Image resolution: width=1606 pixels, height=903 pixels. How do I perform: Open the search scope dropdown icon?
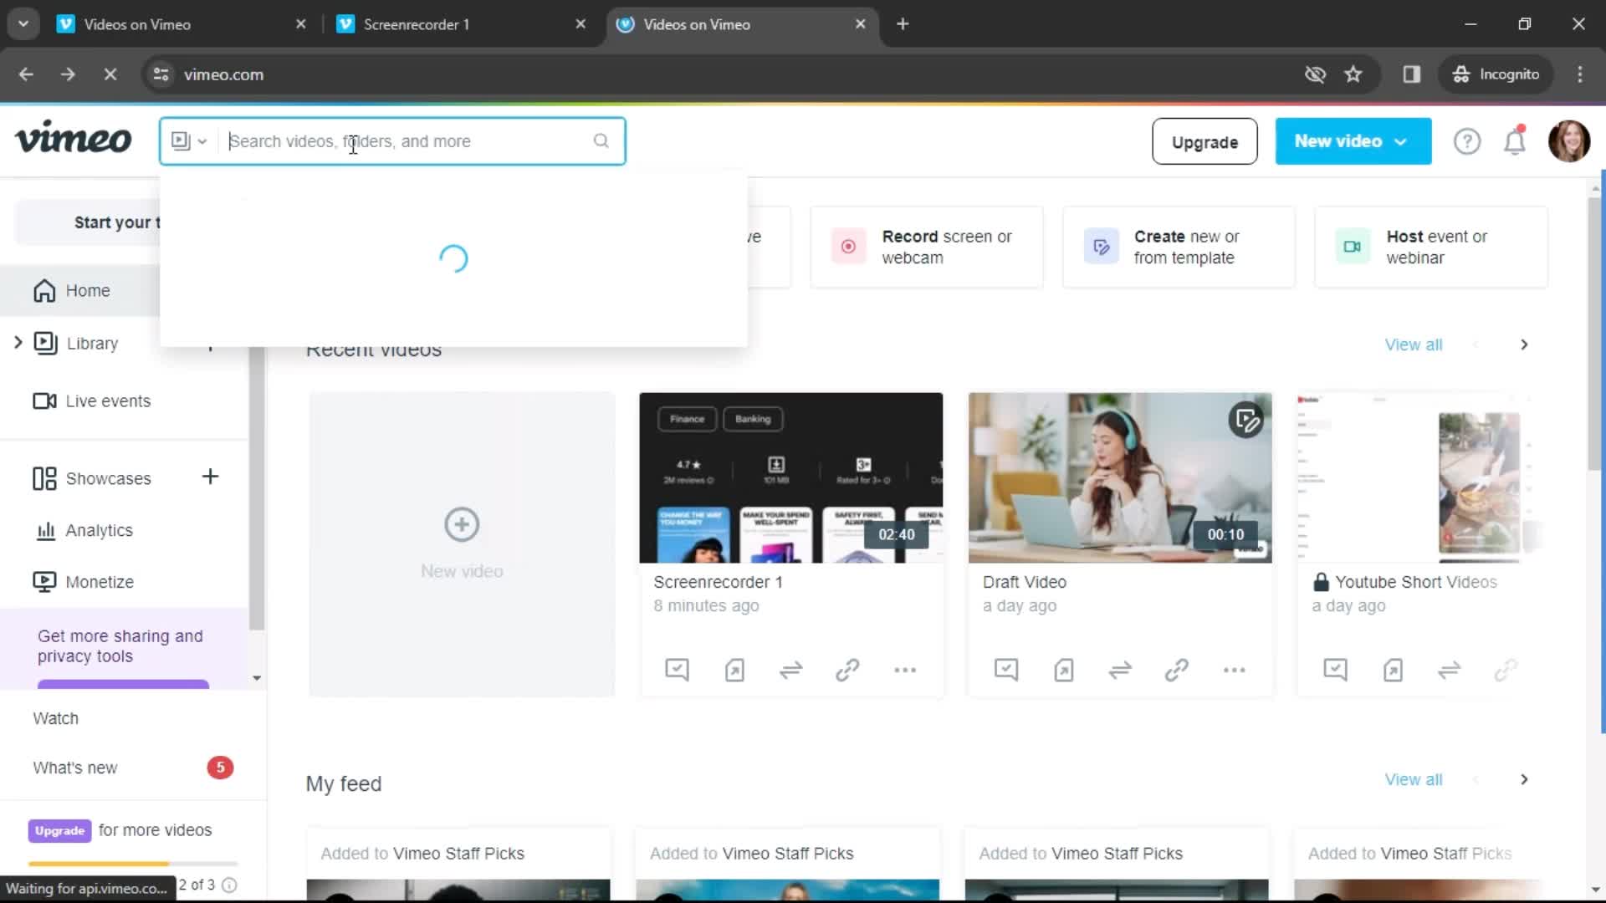pos(189,141)
